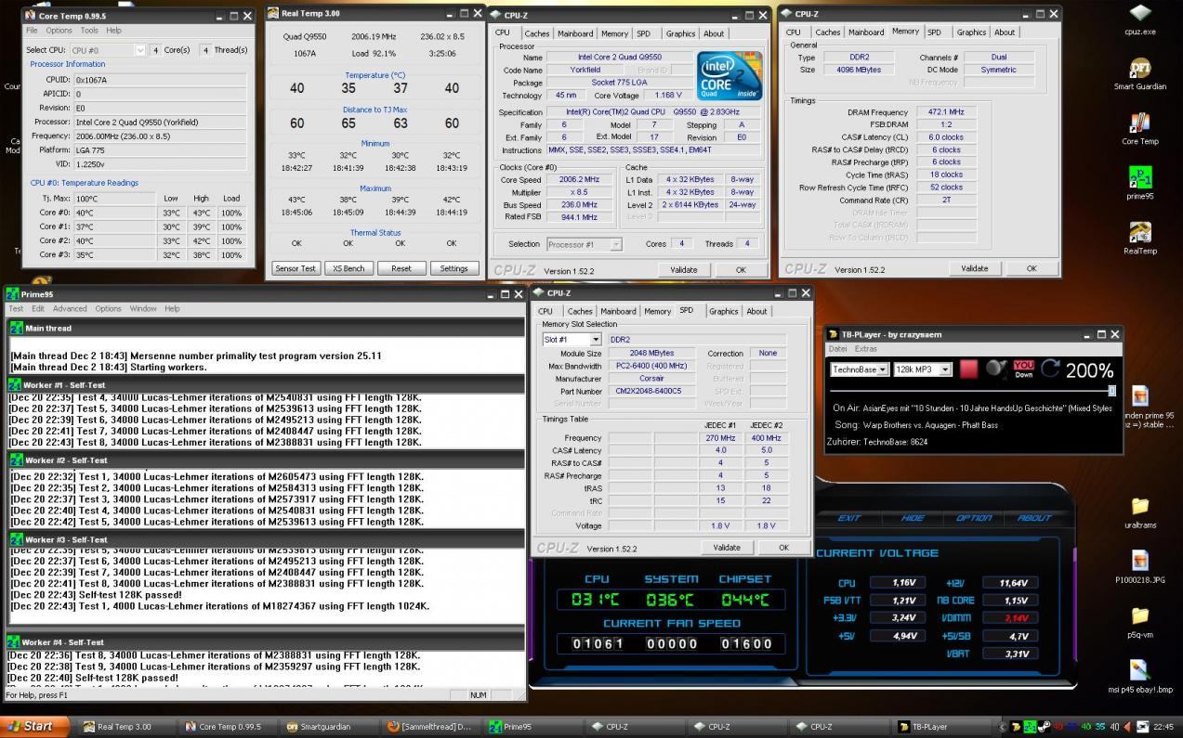Click ABOUT in the Smart Guardian panel
1183x738 pixels.
[1034, 518]
